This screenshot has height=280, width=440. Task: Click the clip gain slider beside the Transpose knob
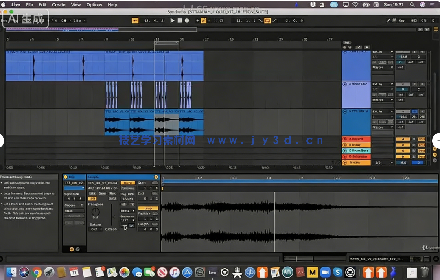click(x=112, y=216)
